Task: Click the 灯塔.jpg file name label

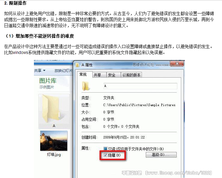Action: coord(54,155)
